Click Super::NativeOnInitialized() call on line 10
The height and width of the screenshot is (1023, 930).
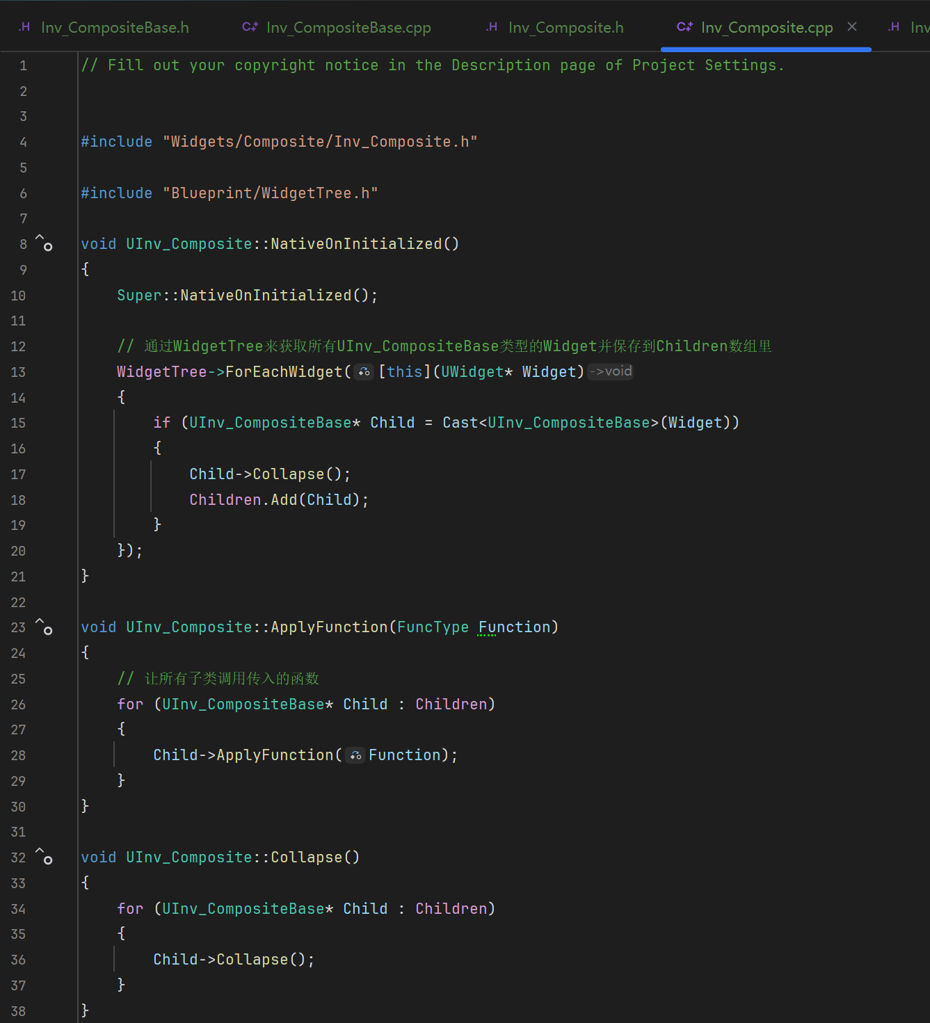pos(247,296)
